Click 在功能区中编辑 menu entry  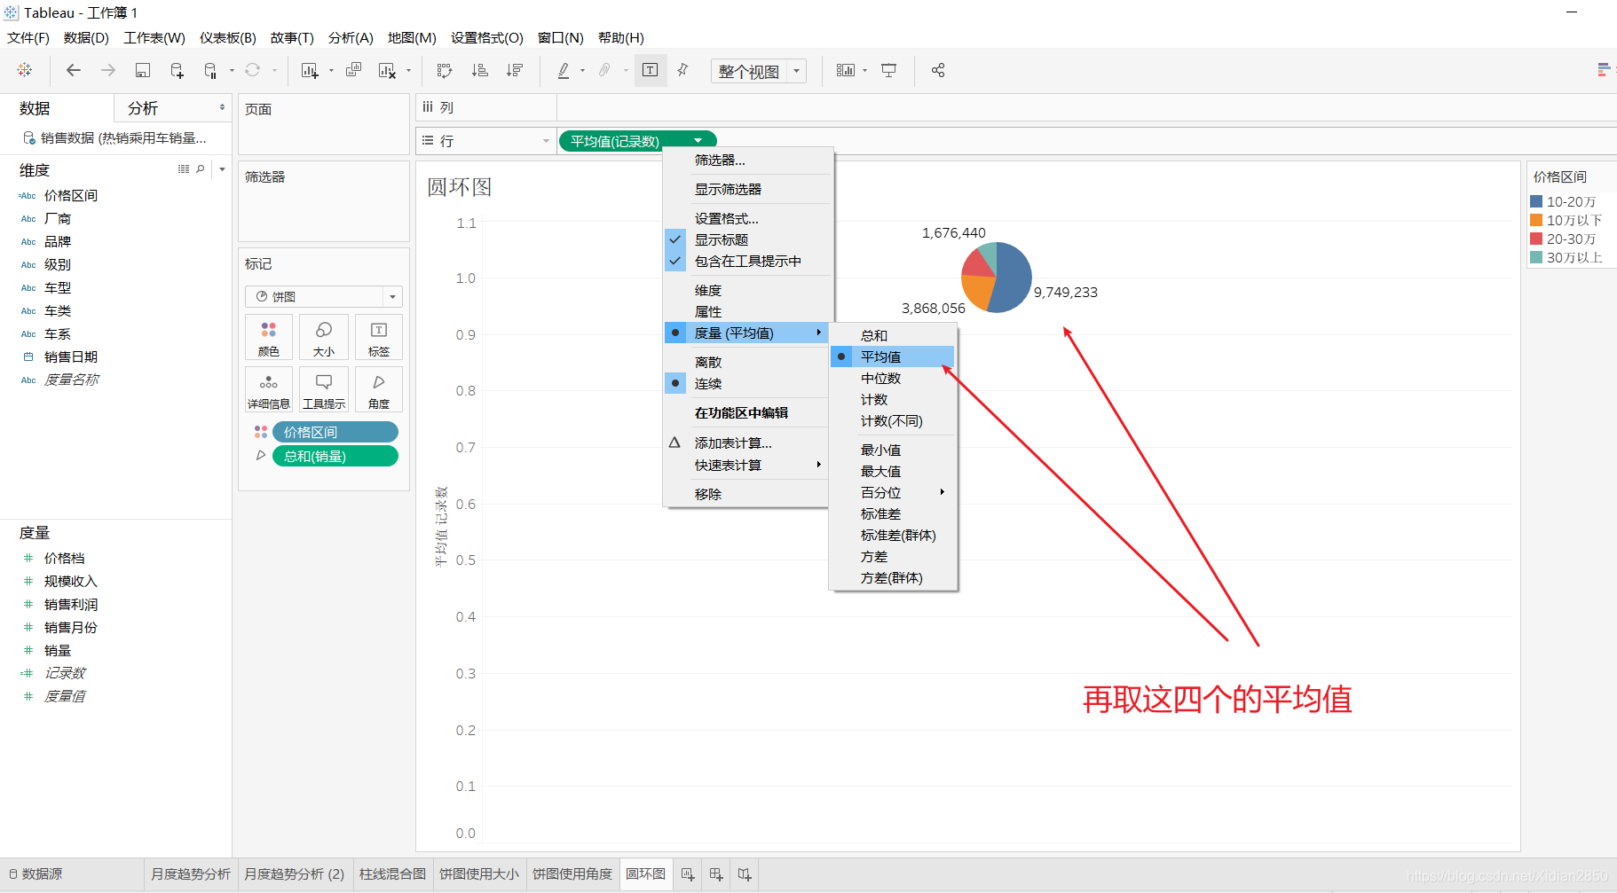coord(745,413)
